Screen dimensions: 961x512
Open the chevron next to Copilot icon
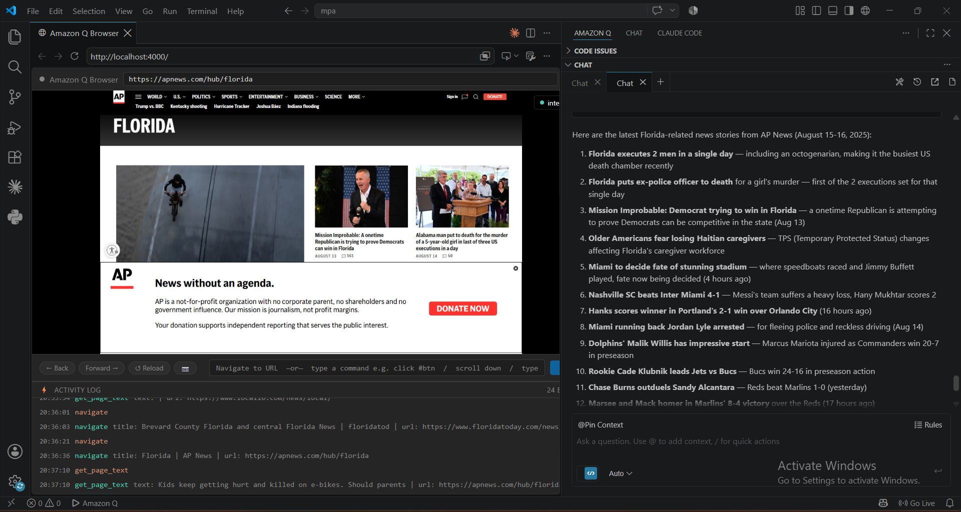673,10
